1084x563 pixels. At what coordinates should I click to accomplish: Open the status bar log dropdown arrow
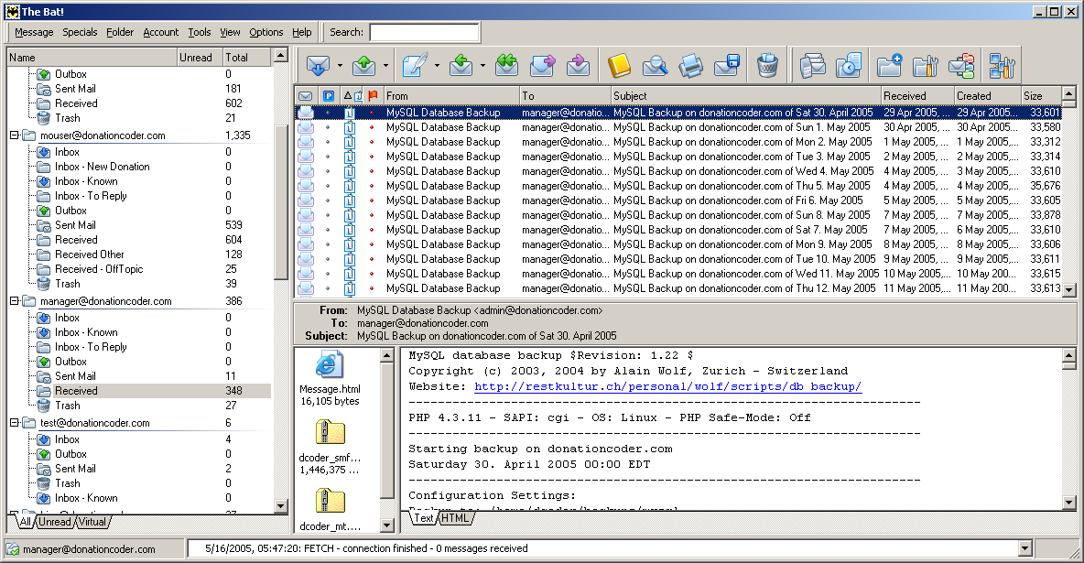1025,548
